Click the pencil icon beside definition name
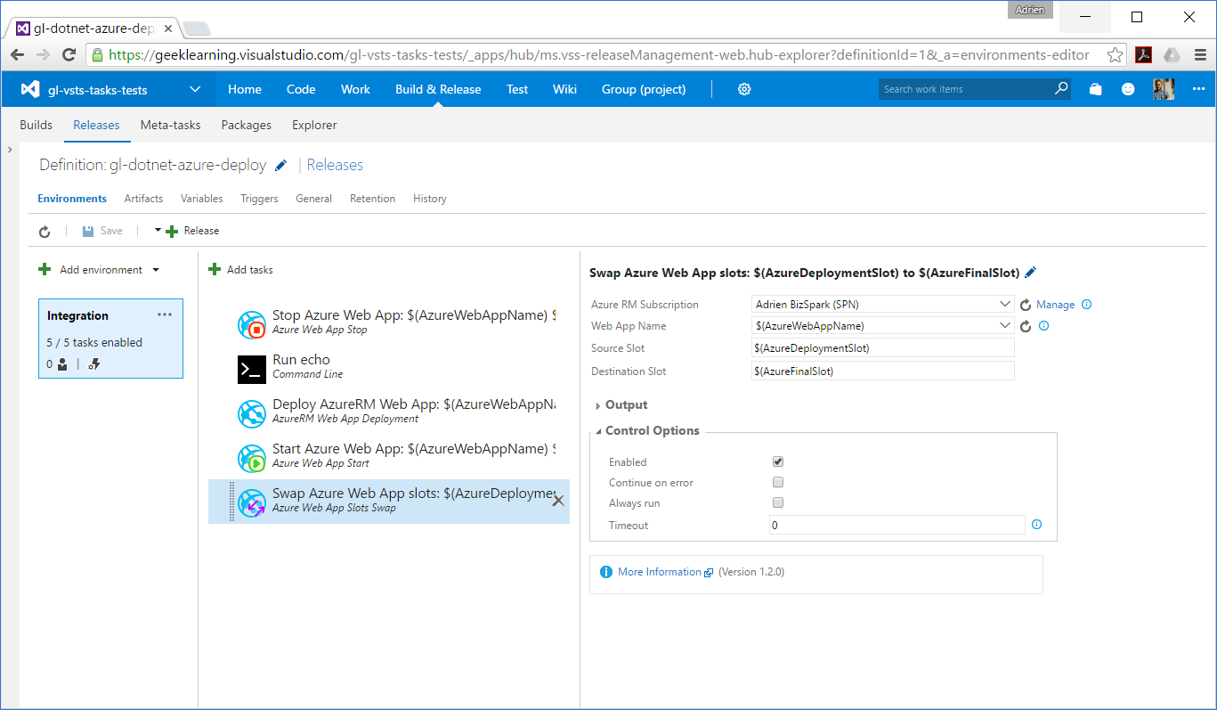Viewport: 1217px width, 710px height. [281, 165]
